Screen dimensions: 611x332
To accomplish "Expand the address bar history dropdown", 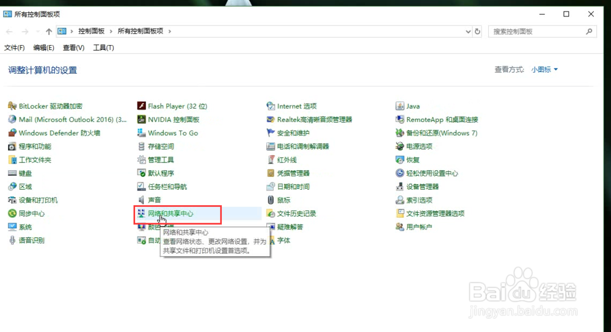I will (x=468, y=32).
